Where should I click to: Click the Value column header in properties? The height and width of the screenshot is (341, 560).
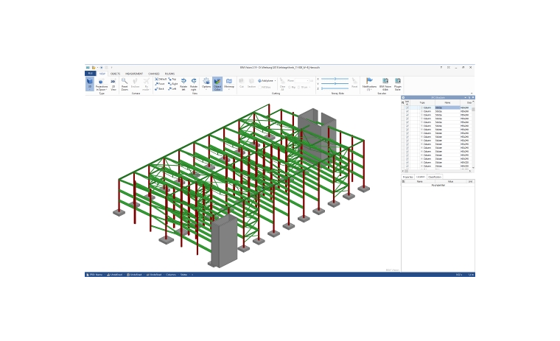point(450,181)
